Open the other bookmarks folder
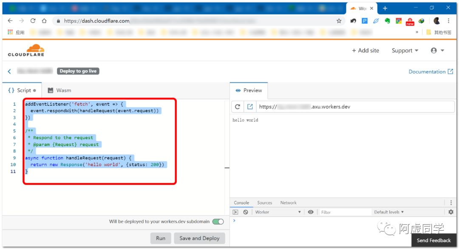 click(x=439, y=32)
